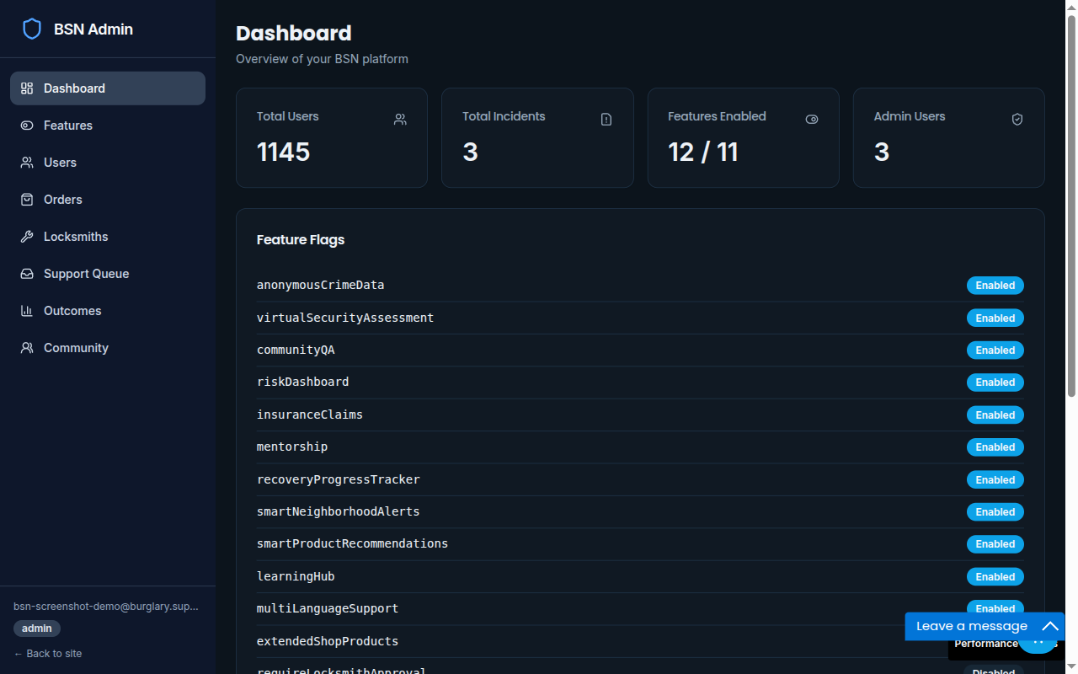Click the Enabled badge for virtualSecurityAssessment
The height and width of the screenshot is (674, 1078).
(x=995, y=318)
